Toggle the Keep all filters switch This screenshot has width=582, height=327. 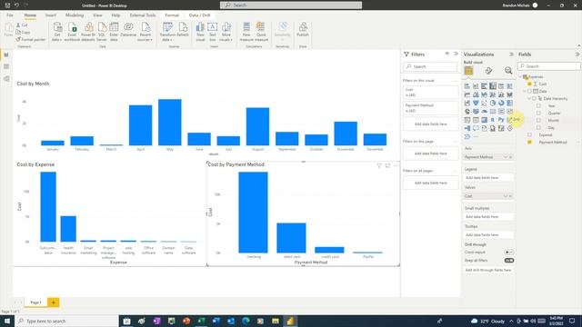tap(509, 261)
